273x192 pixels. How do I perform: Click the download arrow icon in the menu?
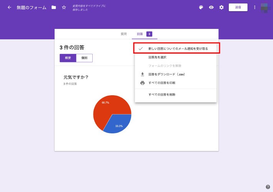pyautogui.click(x=142, y=74)
